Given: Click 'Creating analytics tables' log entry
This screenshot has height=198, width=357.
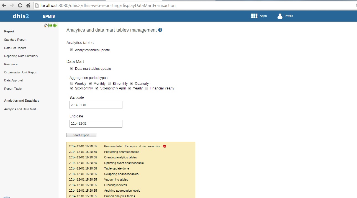Looking at the screenshot, I should tap(120, 157).
